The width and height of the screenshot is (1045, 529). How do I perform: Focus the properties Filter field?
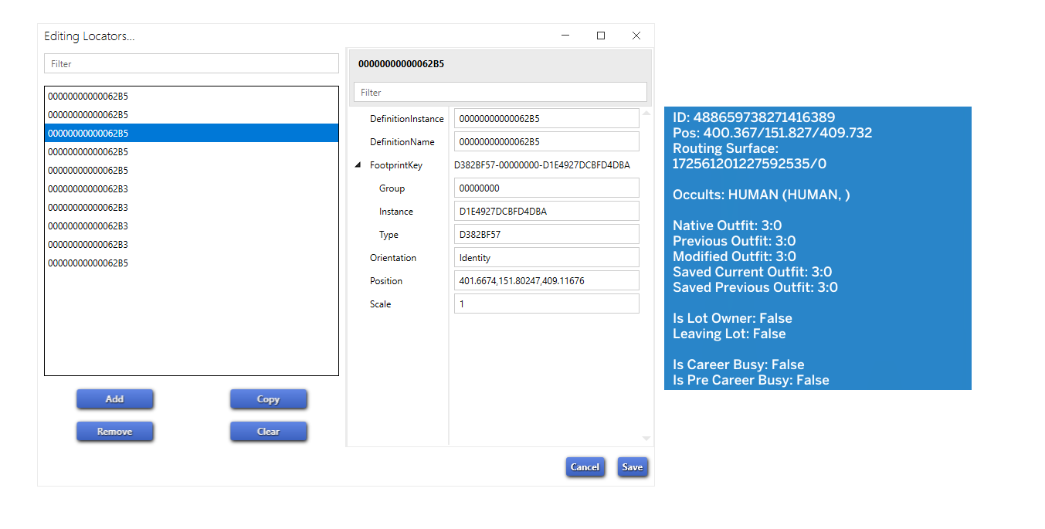tap(500, 93)
